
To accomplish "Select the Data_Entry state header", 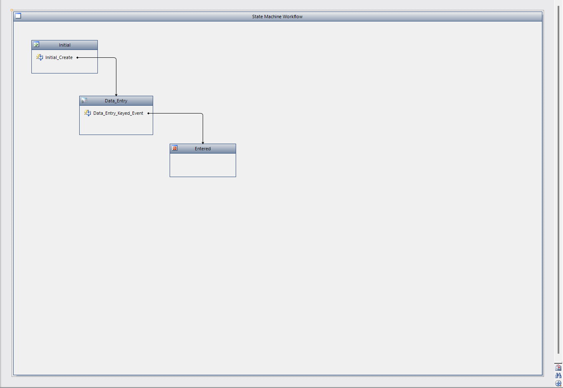I will pyautogui.click(x=116, y=101).
